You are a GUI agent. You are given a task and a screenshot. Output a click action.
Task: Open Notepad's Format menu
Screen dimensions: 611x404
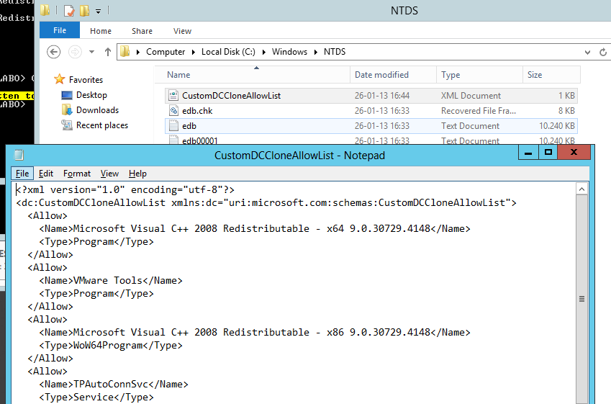(x=77, y=174)
